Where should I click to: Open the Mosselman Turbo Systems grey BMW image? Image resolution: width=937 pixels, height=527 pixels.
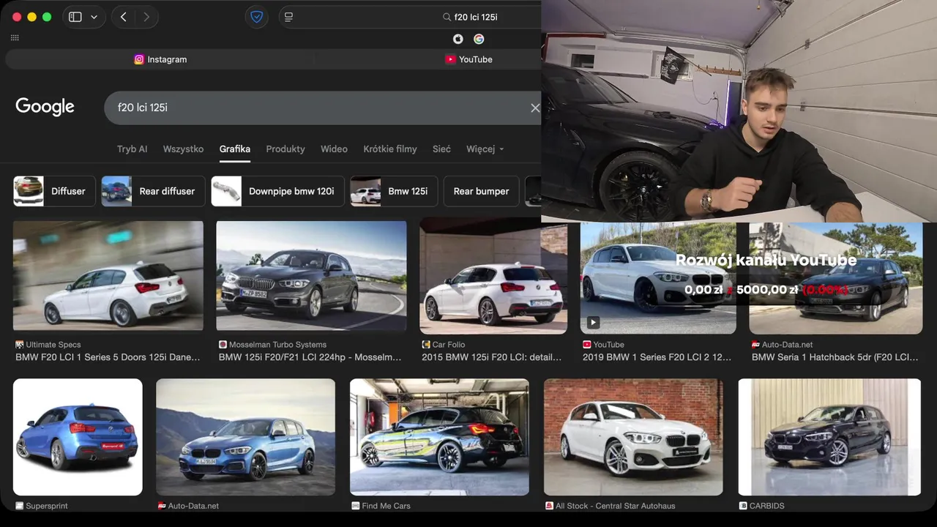pos(311,277)
